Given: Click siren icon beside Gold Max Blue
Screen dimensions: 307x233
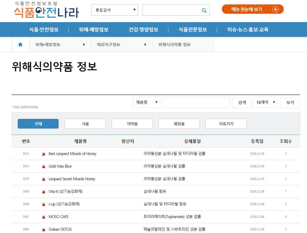Looking at the screenshot, I should 44,166.
